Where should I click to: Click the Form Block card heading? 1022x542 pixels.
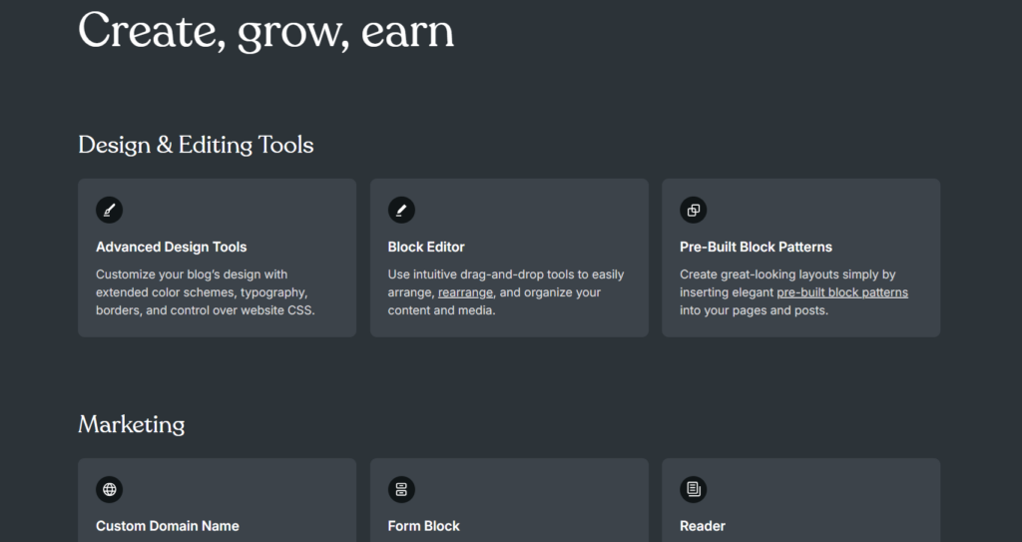pos(423,526)
